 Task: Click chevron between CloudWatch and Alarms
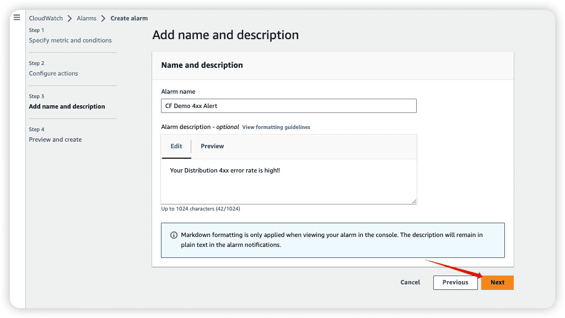pyautogui.click(x=69, y=18)
